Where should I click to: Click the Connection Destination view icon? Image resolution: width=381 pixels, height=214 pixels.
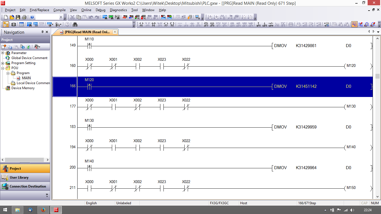[x=5, y=186]
